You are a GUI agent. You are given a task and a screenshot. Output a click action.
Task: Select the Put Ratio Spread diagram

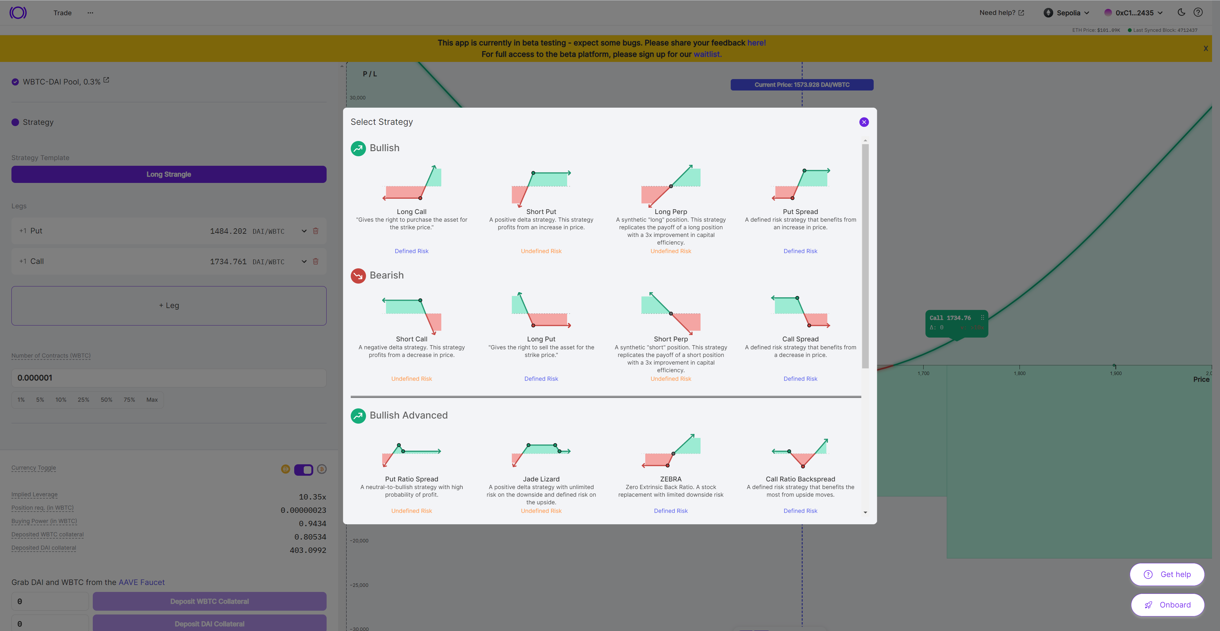411,455
